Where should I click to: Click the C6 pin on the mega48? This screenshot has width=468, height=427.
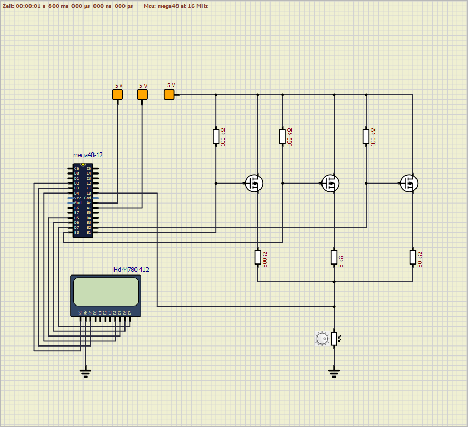[70, 168]
